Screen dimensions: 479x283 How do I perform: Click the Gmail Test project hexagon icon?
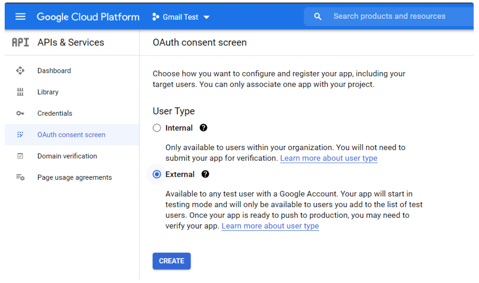[x=156, y=17]
